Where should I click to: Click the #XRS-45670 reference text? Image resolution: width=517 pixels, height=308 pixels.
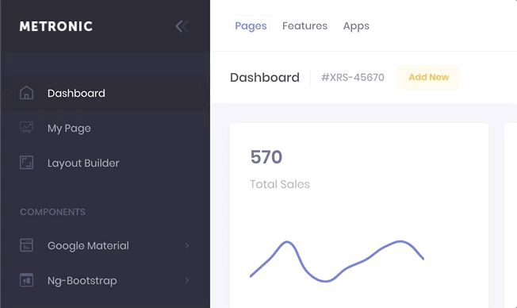click(353, 77)
